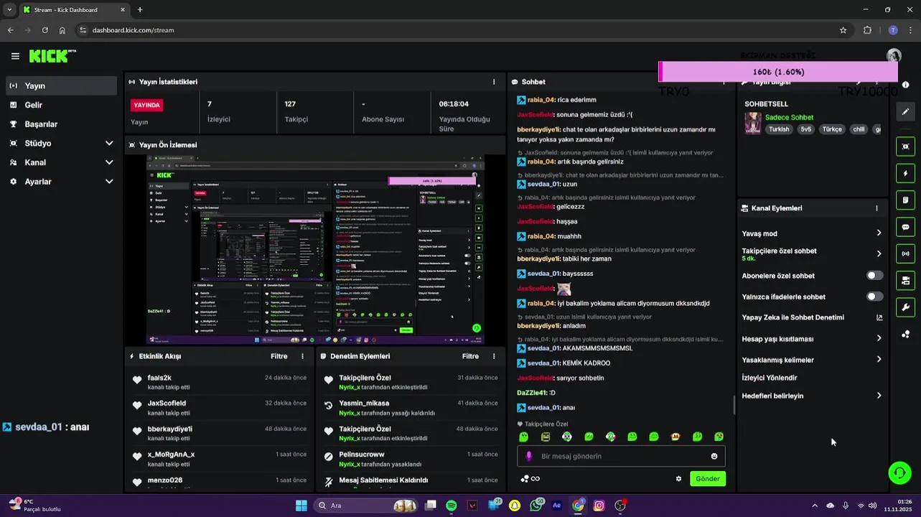Focus the Bir mesaj gönderin input field

coord(621,456)
